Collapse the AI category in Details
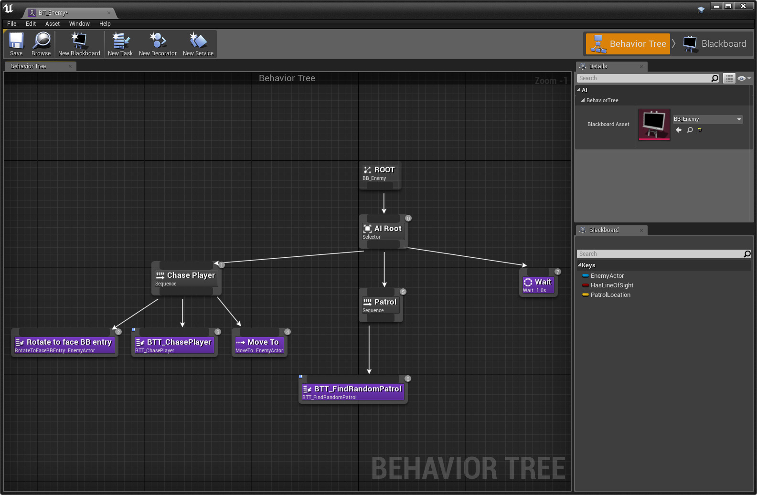 point(578,90)
